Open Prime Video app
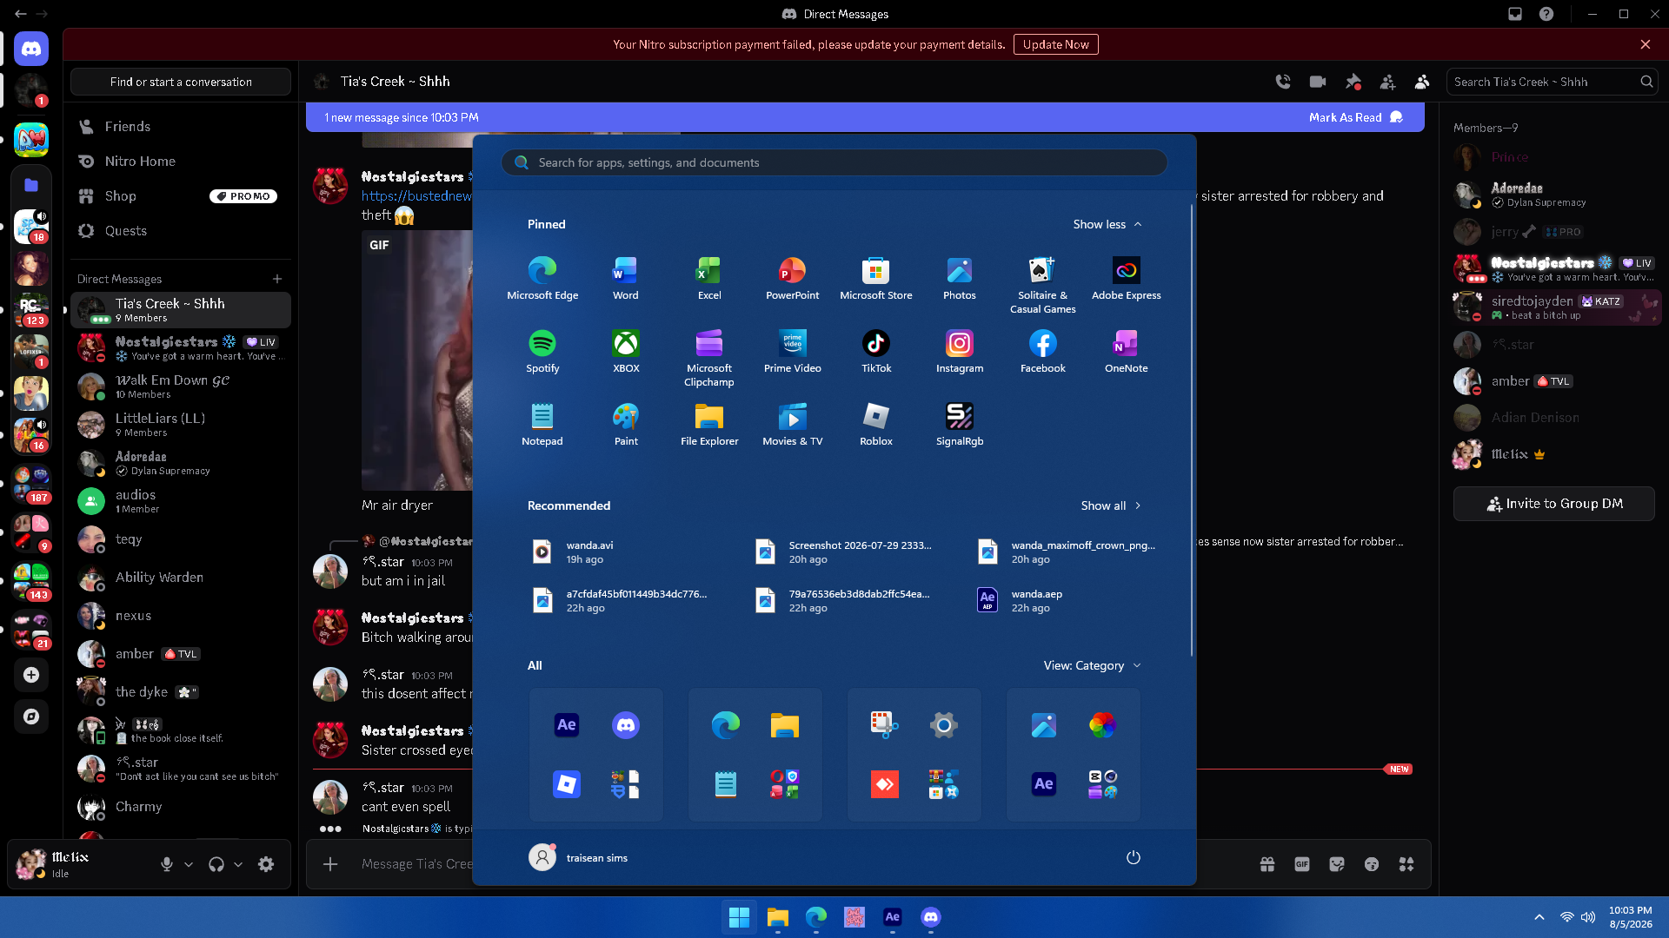Image resolution: width=1669 pixels, height=938 pixels. (x=792, y=351)
